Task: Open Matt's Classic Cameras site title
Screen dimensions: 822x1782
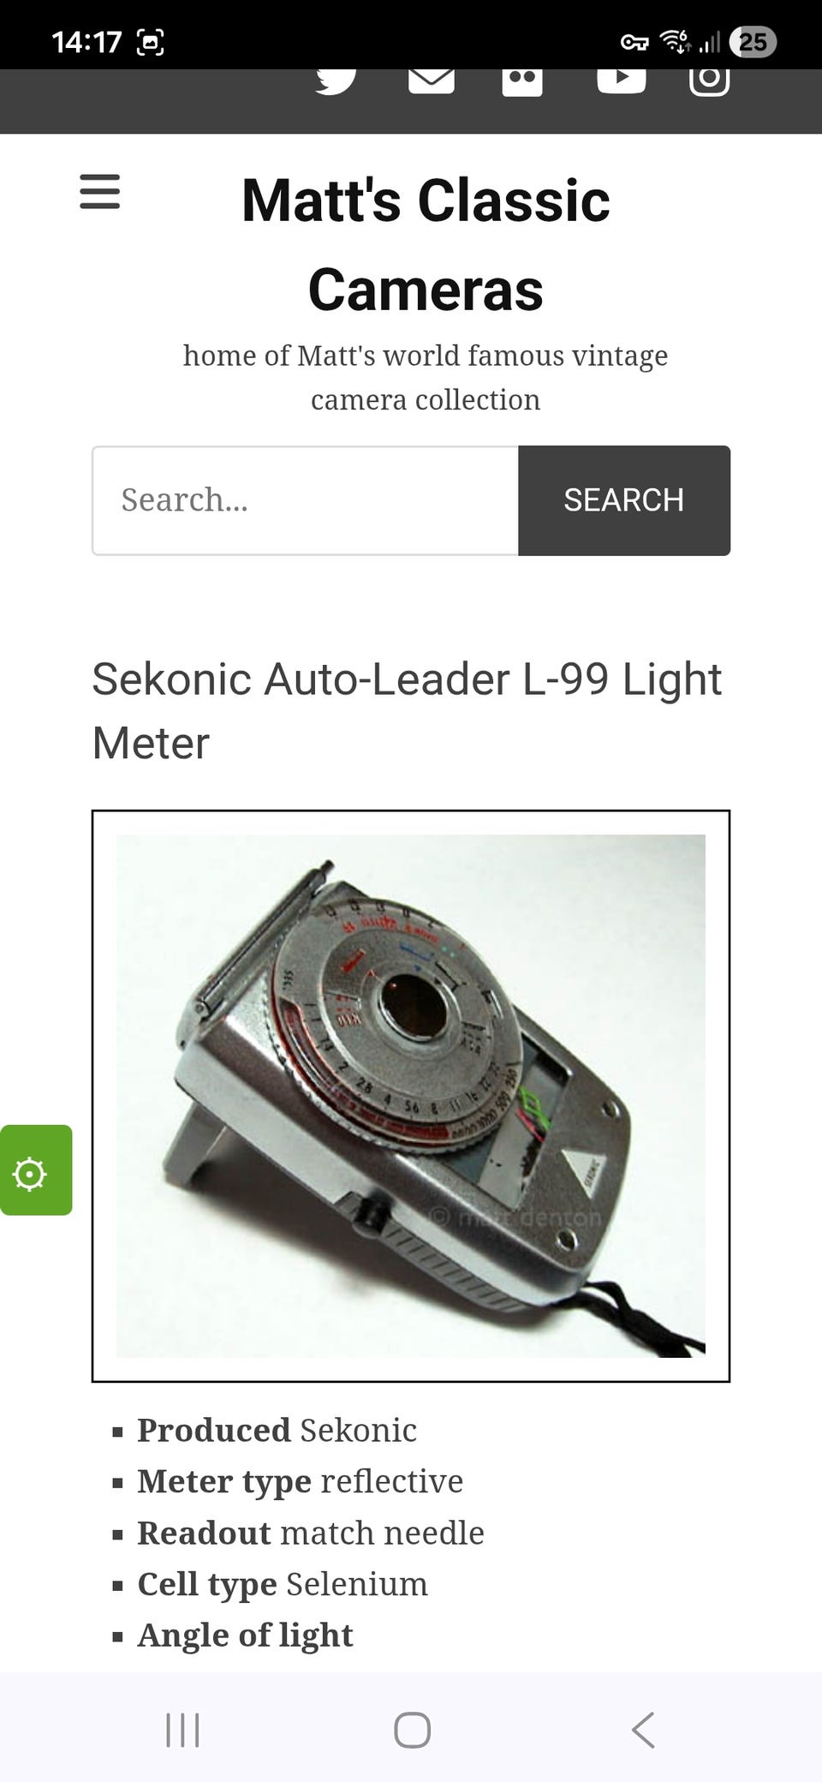Action: tap(426, 244)
